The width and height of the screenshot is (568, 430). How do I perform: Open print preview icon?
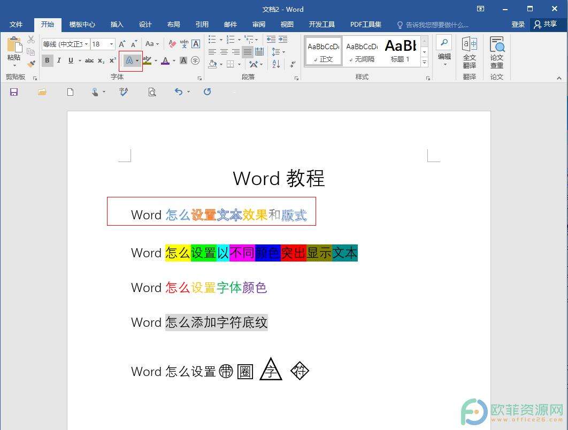[x=152, y=92]
